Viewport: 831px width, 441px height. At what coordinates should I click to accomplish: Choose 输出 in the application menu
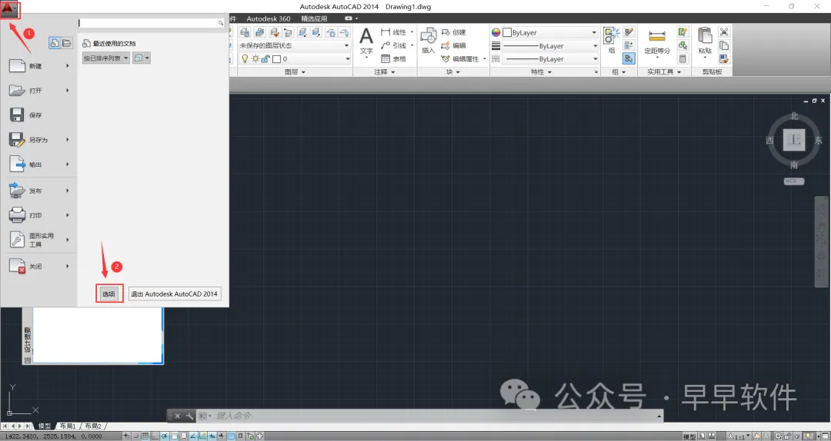[x=38, y=164]
